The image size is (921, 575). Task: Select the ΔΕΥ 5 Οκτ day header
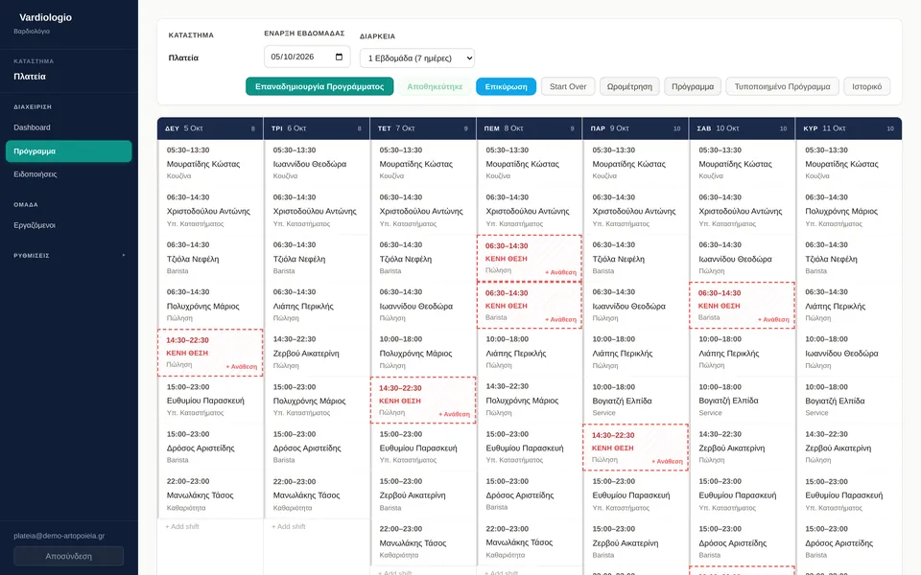210,128
